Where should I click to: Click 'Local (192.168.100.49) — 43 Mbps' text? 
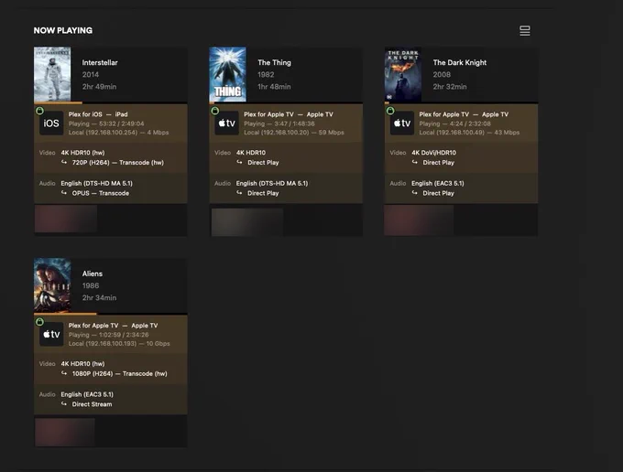tap(469, 133)
